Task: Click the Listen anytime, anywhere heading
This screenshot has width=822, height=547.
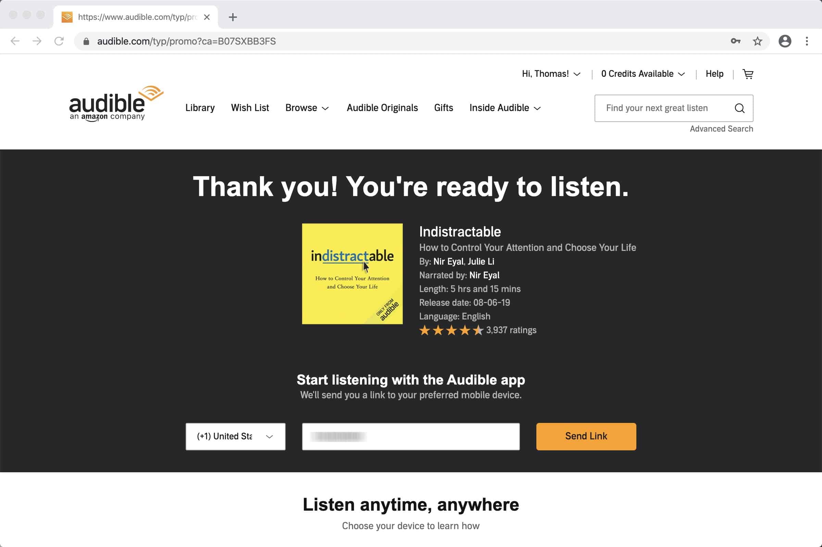Action: tap(411, 505)
